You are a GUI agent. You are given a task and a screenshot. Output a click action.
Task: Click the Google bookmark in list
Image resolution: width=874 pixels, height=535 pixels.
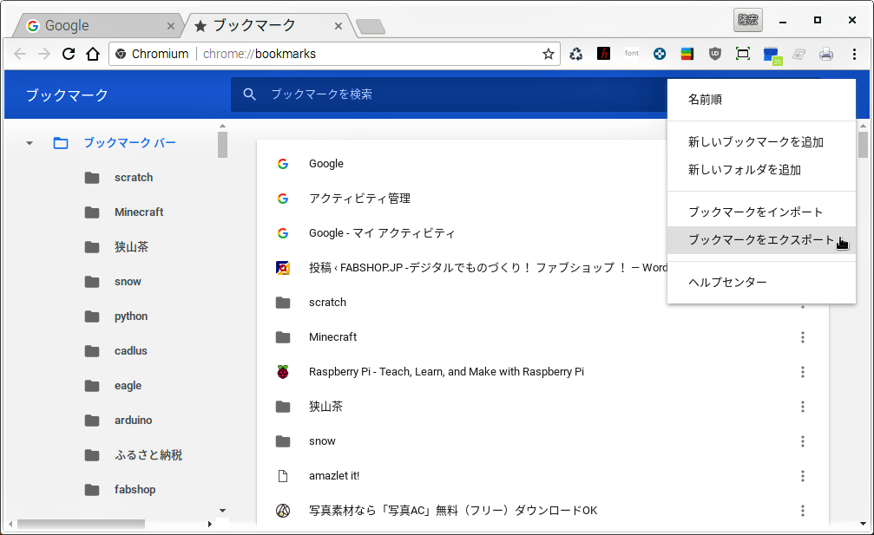pyautogui.click(x=326, y=164)
